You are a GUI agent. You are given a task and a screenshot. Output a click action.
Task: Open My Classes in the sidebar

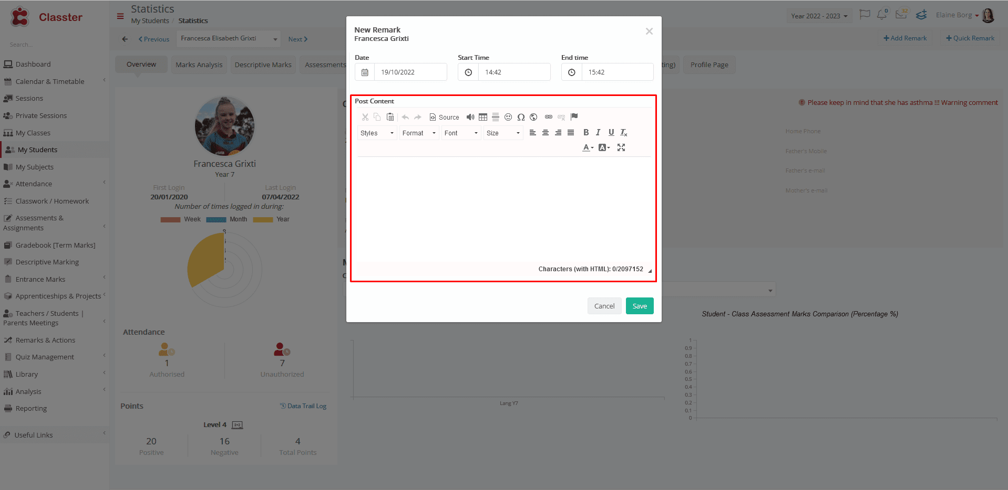pyautogui.click(x=33, y=133)
